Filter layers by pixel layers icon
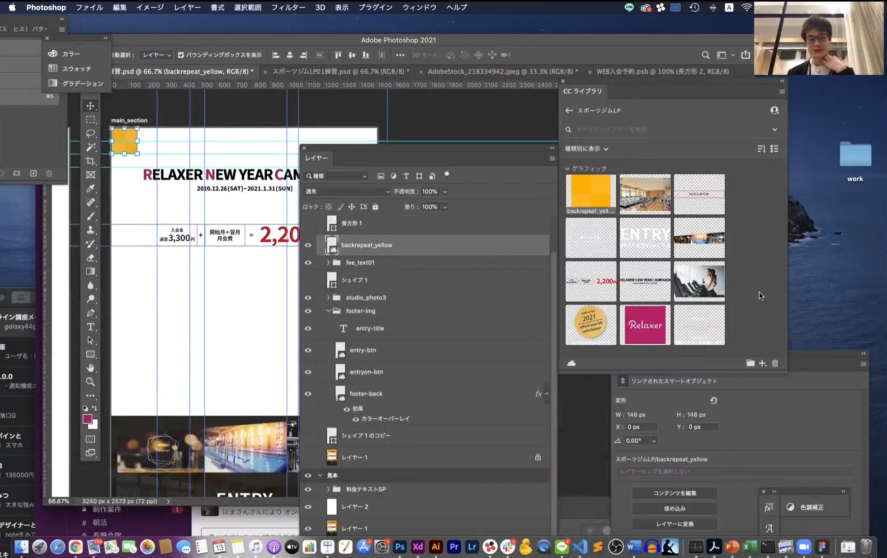 pyautogui.click(x=381, y=176)
